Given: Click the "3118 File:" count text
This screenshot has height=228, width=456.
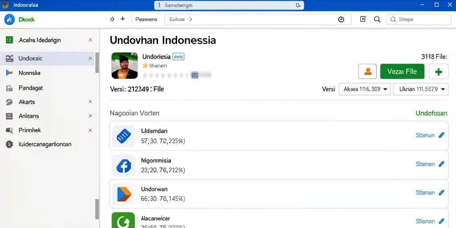Looking at the screenshot, I should pos(434,57).
